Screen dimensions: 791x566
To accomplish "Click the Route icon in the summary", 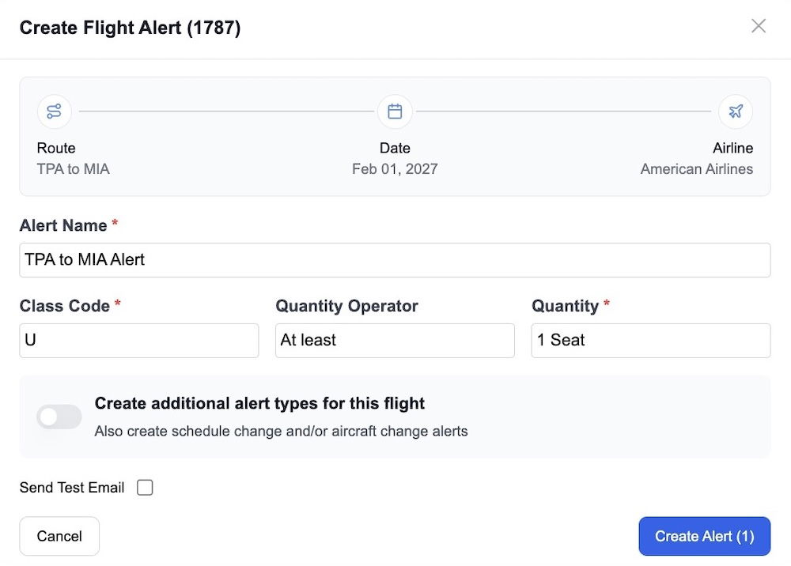I will (54, 111).
